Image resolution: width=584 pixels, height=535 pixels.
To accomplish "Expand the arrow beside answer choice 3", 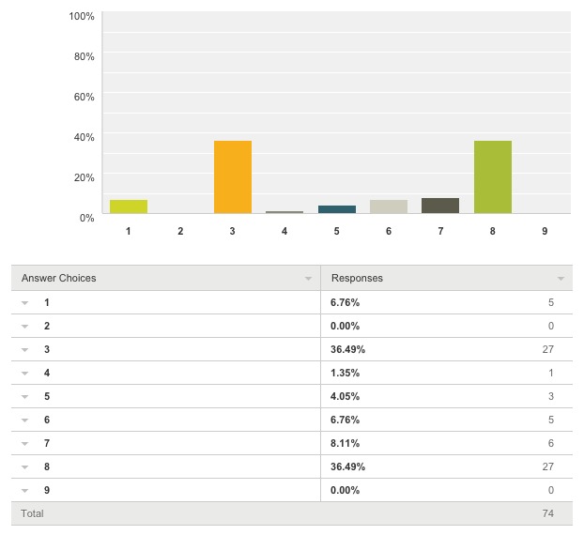I will coord(25,350).
